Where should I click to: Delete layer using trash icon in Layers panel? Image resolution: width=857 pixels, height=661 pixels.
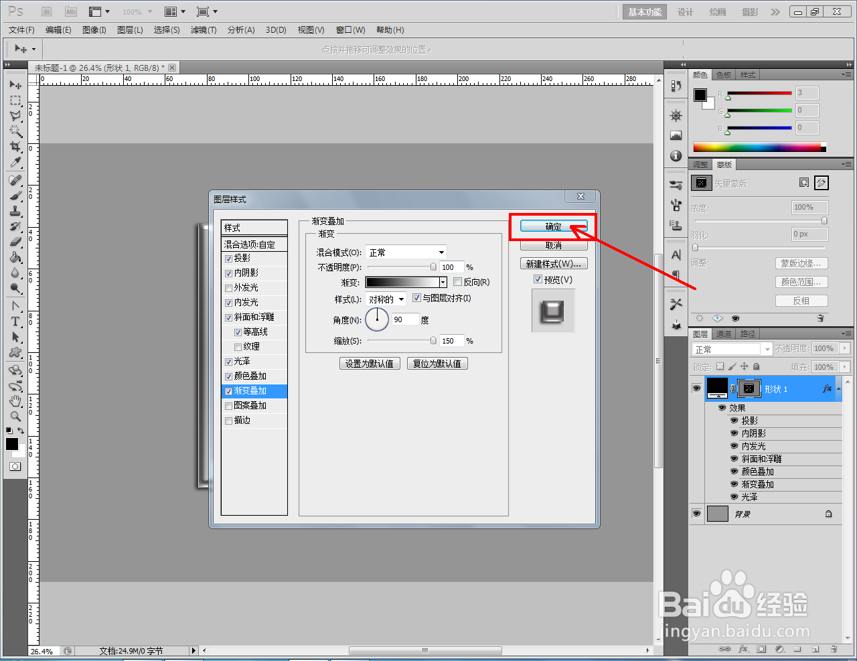click(834, 649)
